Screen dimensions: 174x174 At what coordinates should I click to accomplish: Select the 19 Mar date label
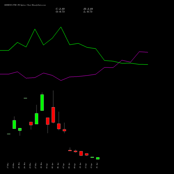point(13,165)
